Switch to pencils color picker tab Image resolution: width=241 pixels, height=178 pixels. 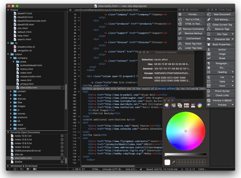coord(193,105)
